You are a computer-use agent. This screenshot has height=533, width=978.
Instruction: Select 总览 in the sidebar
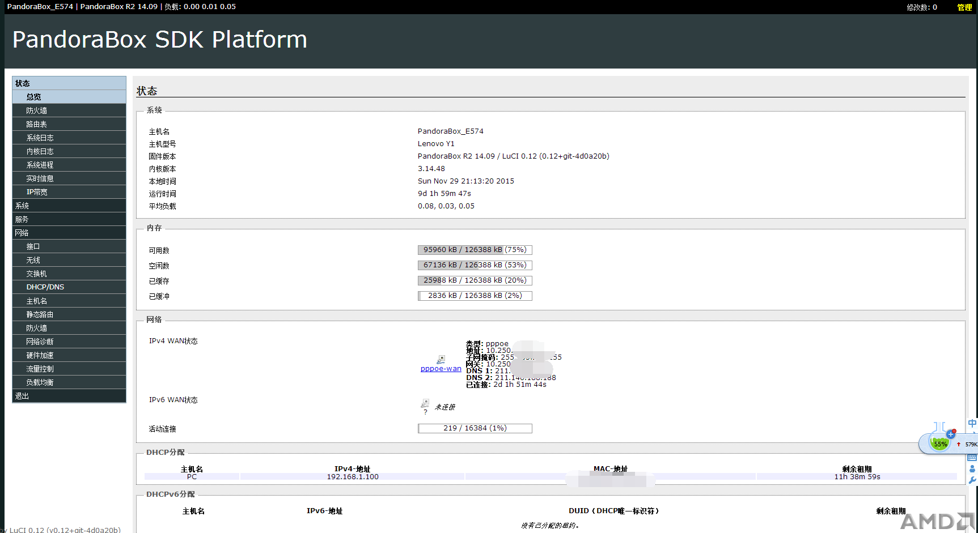pyautogui.click(x=69, y=97)
